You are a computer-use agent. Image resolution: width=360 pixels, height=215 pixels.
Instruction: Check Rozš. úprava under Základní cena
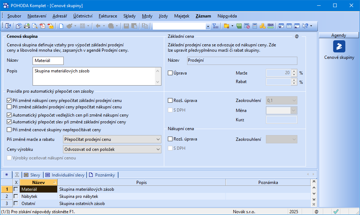click(x=170, y=101)
